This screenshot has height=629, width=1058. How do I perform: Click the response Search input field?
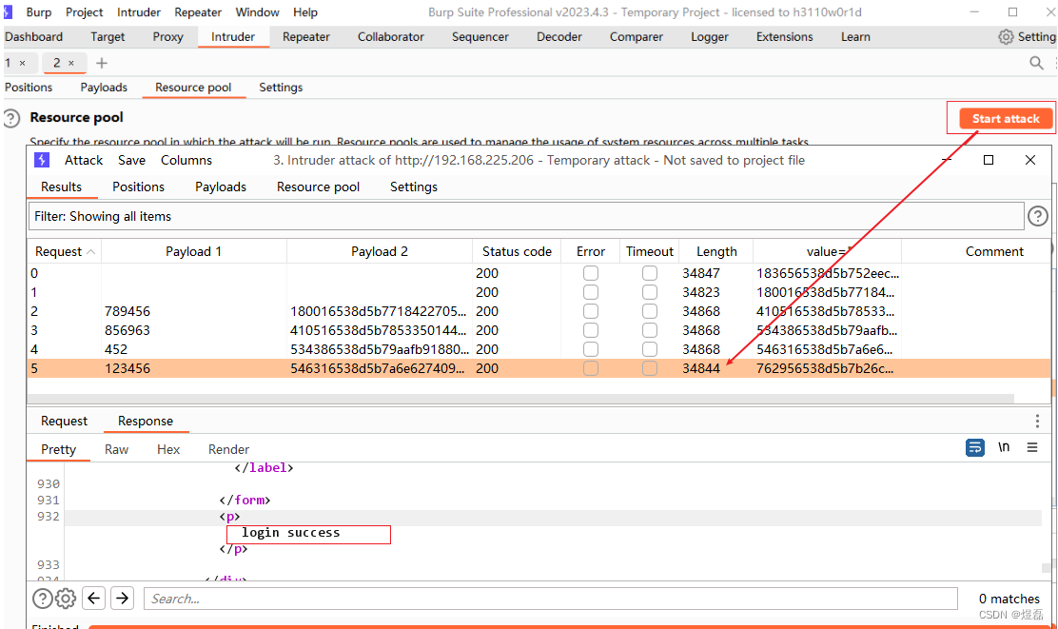coord(551,599)
